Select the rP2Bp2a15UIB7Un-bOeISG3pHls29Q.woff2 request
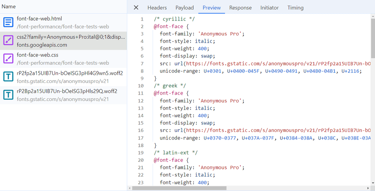The height and width of the screenshot is (191, 375). click(x=63, y=95)
